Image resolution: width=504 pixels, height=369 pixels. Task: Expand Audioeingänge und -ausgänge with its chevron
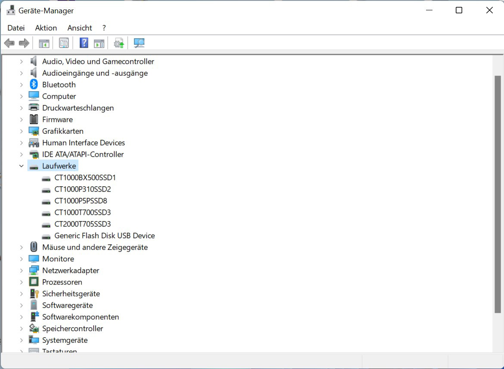coord(21,73)
